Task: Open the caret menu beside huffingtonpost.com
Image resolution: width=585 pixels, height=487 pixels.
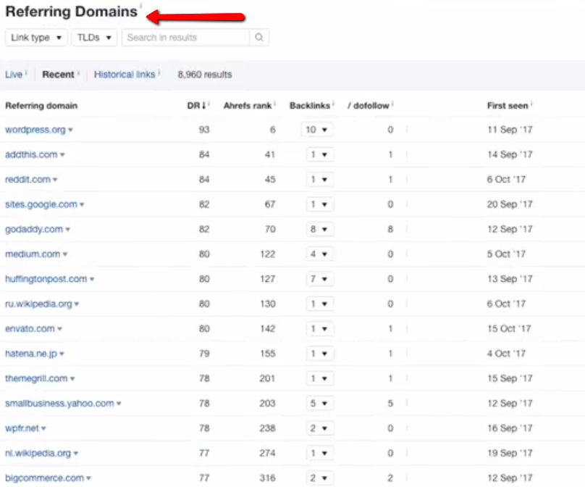Action: coord(92,279)
